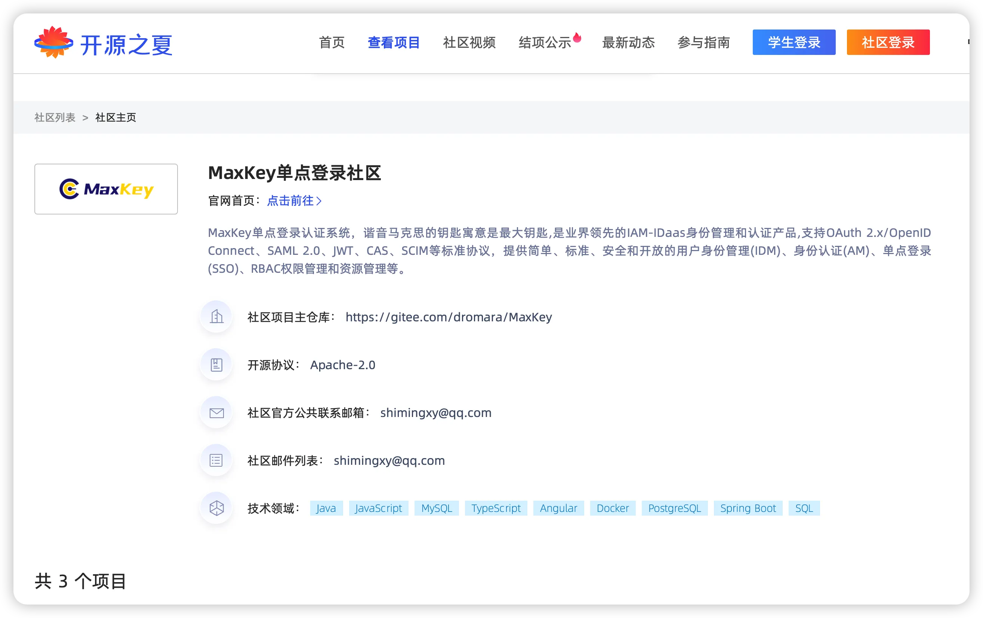Open the 社区视频 menu item
983x618 pixels.
click(469, 43)
